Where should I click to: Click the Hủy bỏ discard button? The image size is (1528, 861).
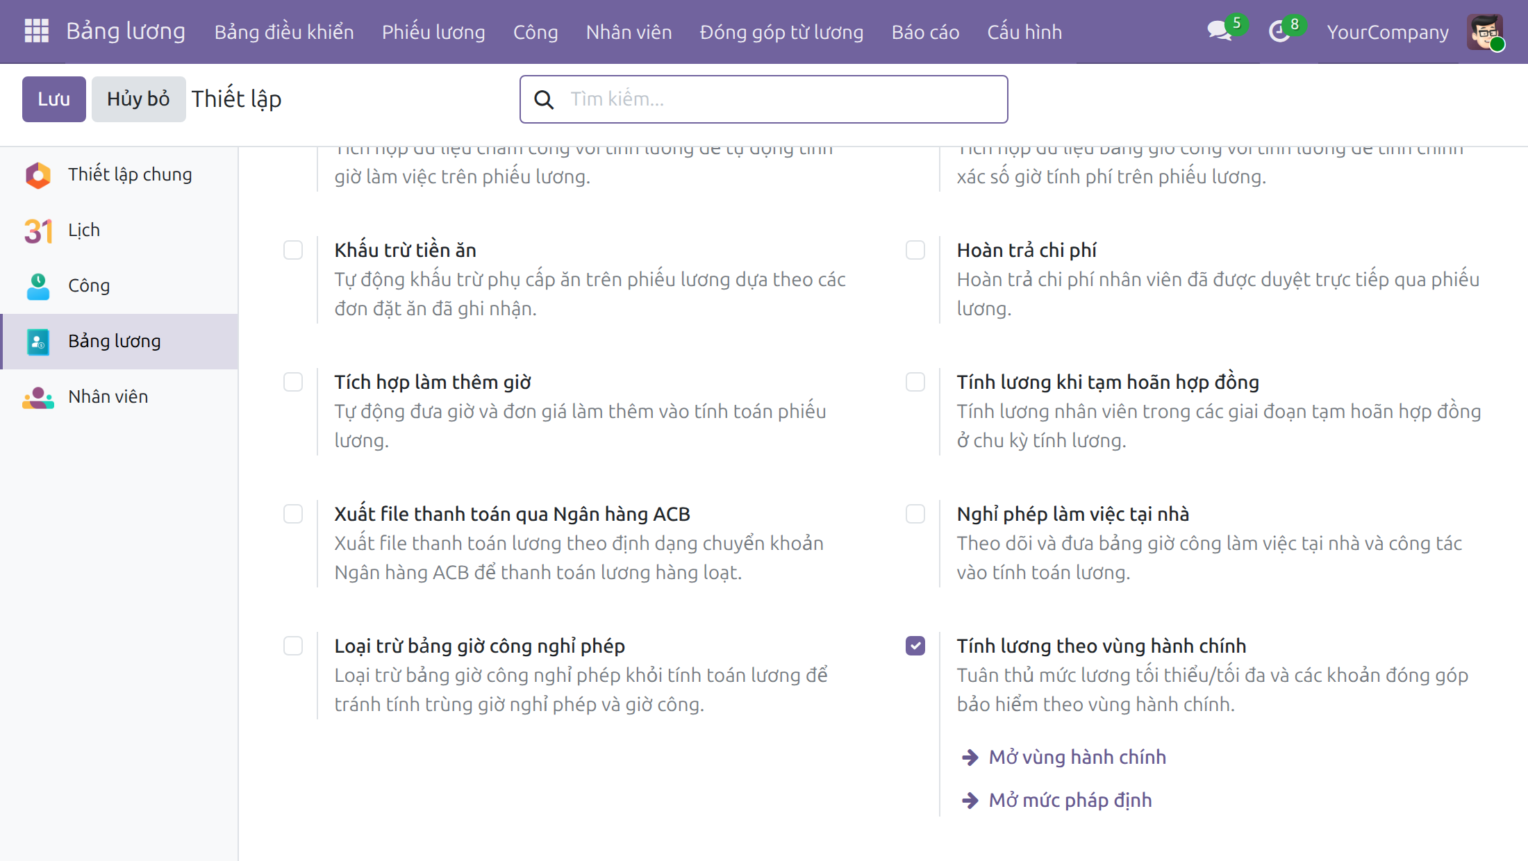pos(138,99)
